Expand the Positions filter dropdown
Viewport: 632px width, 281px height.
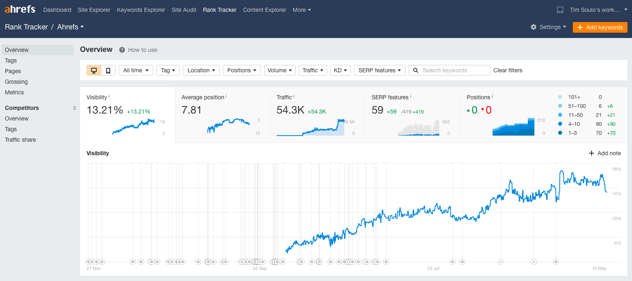tap(242, 70)
